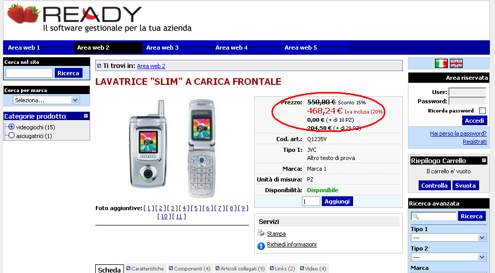Screen dimensions: 495x273
Task: Open the Cerca per marca Seleziona dropdown
Action: click(47, 100)
